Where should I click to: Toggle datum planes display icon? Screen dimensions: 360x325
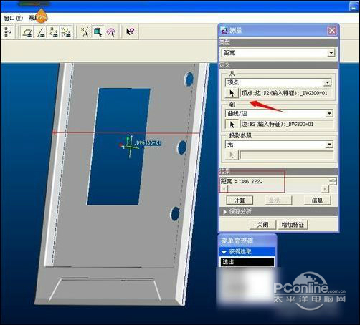point(27,31)
